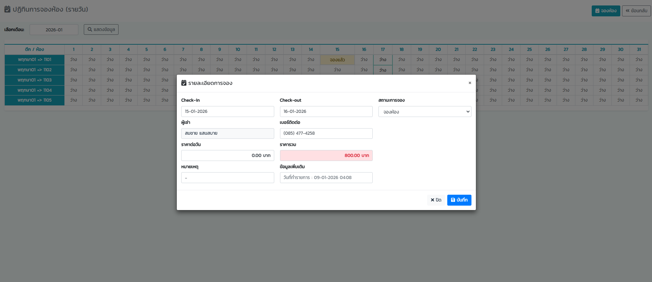The image size is (652, 282).
Task: Click day 28 column header
Action: 584,49
